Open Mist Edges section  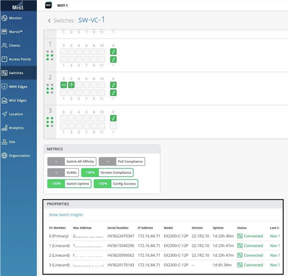18,100
